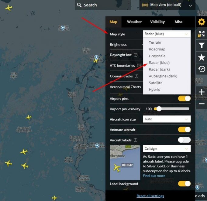Click the Find out more link
Viewport: 207px width, 201px height.
154,176
